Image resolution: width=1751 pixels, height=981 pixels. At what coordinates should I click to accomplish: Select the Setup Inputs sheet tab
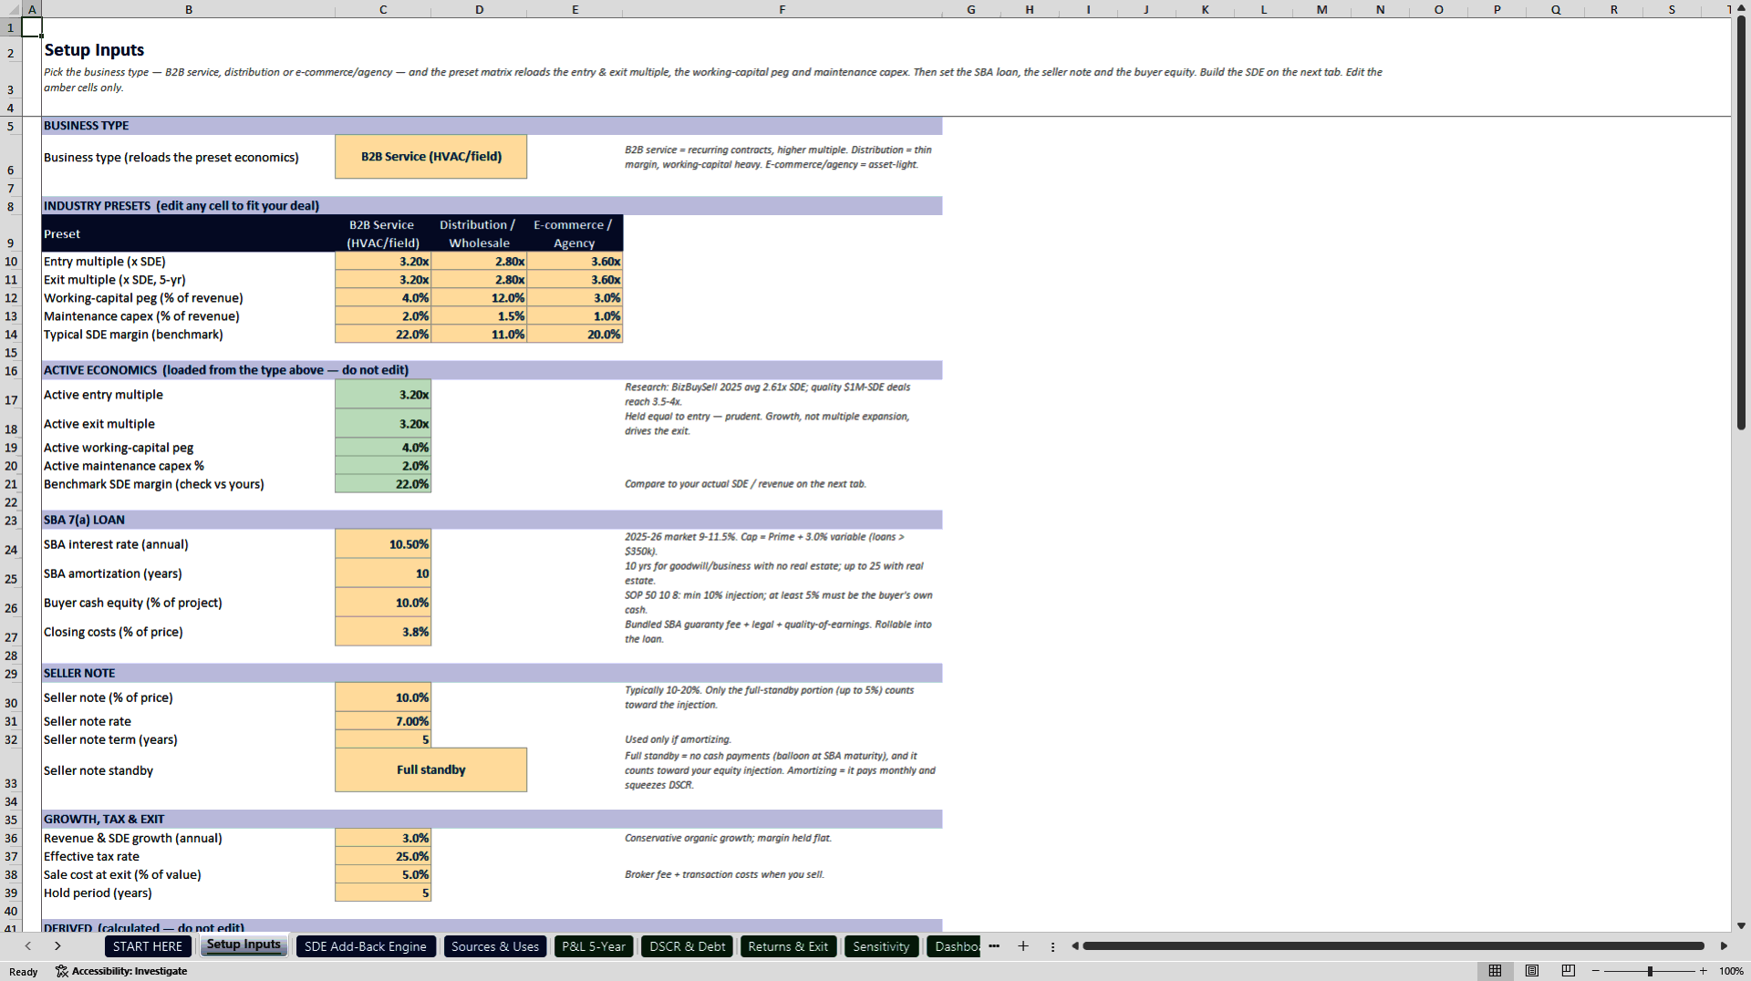tap(243, 945)
